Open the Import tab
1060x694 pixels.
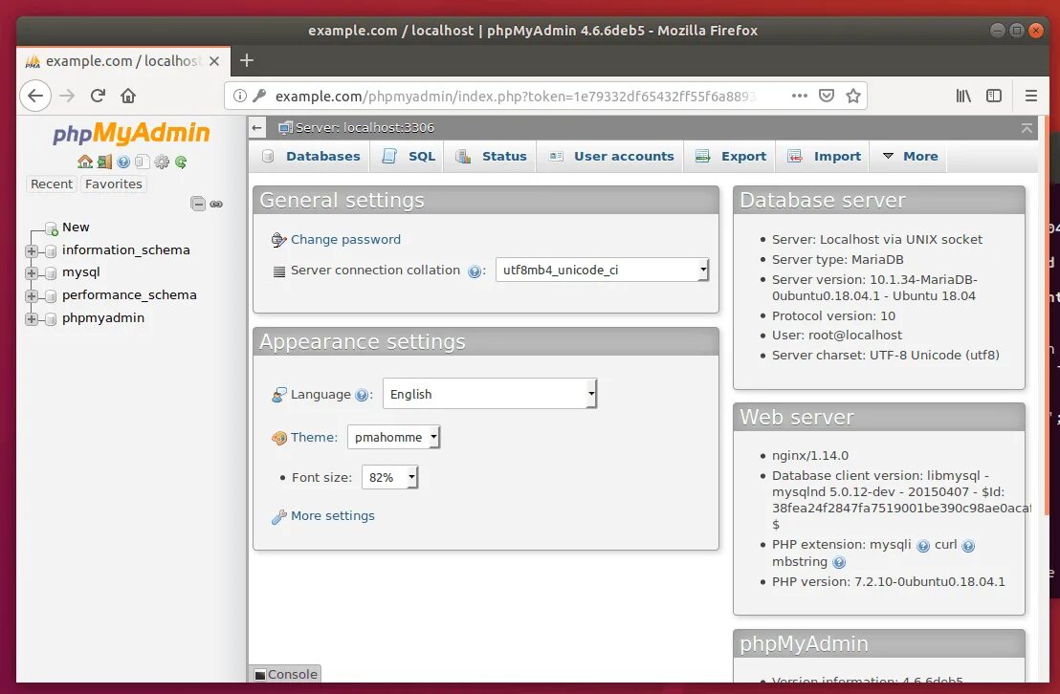[825, 156]
